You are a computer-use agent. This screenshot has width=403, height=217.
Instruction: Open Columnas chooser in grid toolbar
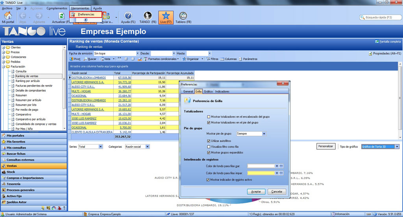229,59
